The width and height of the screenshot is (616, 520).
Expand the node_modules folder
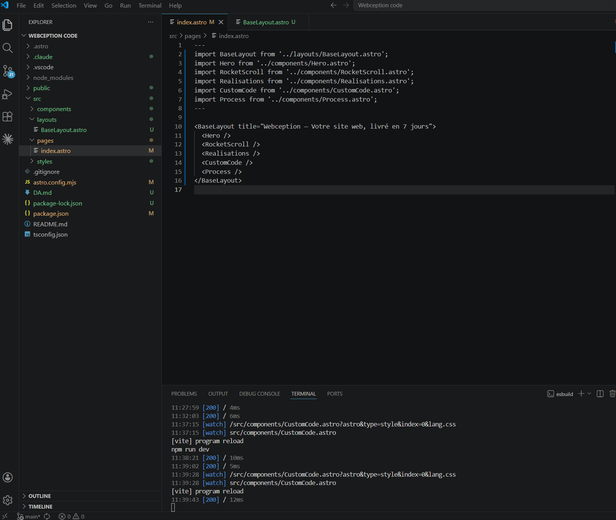click(53, 78)
